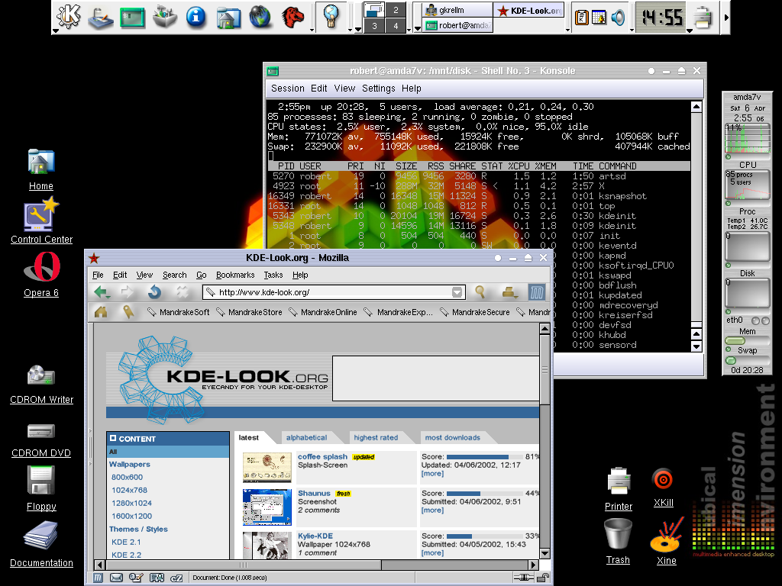
Task: Launch Opera 6 desktop icon
Action: click(x=41, y=275)
